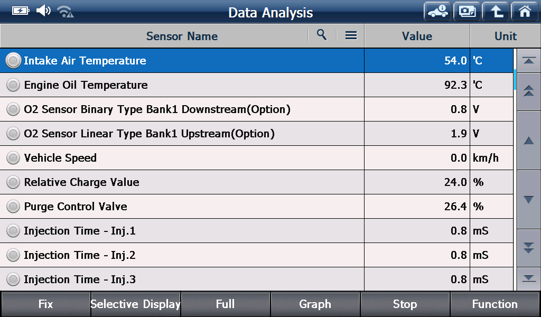This screenshot has height=317, width=541.
Task: Select Engine Oil Temperature radio button
Action: tap(13, 85)
